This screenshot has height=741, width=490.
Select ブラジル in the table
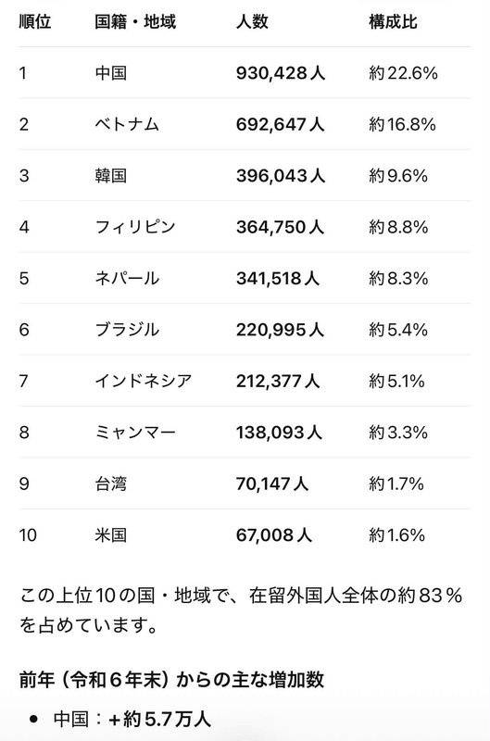tap(127, 330)
